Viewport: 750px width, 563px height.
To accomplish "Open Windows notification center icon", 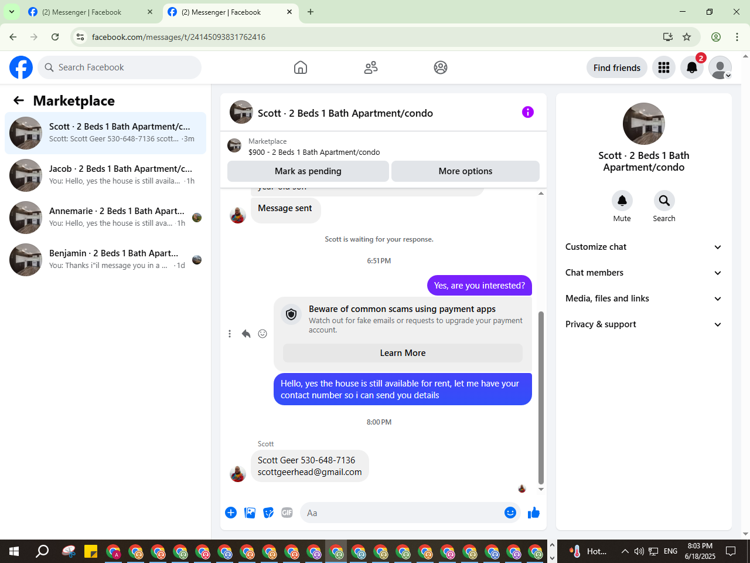I will 731,551.
